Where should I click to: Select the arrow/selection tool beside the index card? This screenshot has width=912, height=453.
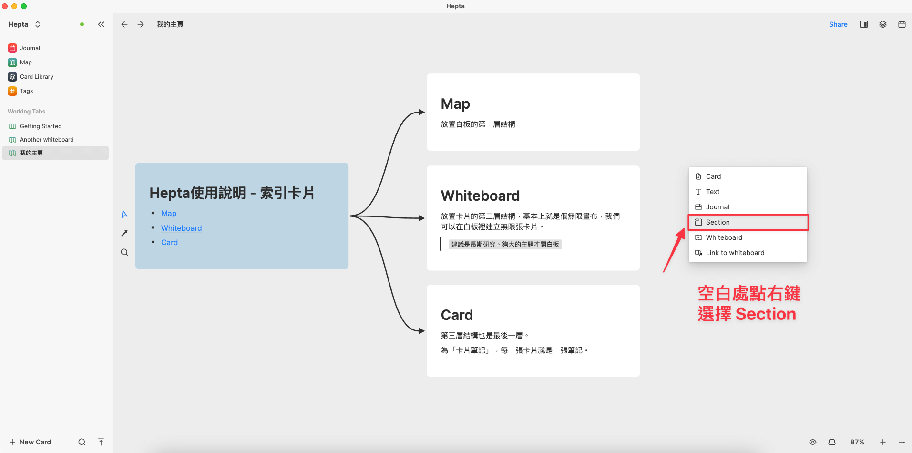(x=124, y=214)
